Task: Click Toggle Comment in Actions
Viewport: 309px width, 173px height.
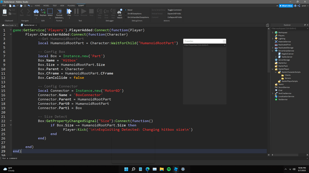Action: click(x=174, y=10)
